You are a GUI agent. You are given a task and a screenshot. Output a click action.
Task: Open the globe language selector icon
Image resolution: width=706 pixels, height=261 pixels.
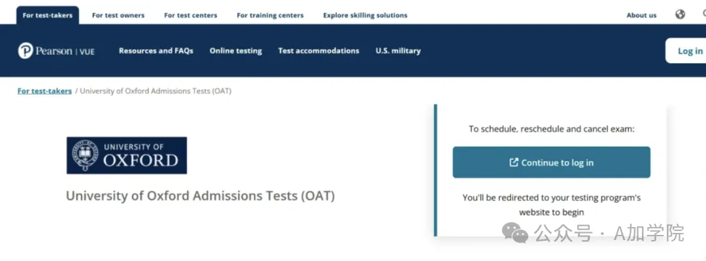pos(680,14)
